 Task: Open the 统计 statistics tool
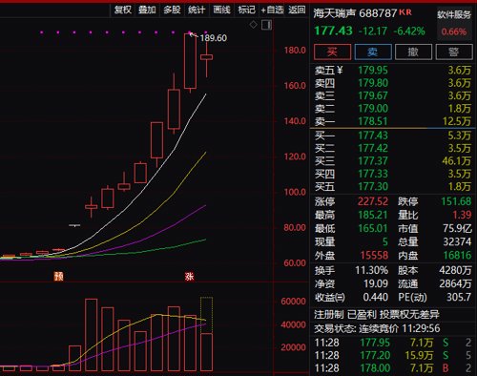(x=197, y=10)
